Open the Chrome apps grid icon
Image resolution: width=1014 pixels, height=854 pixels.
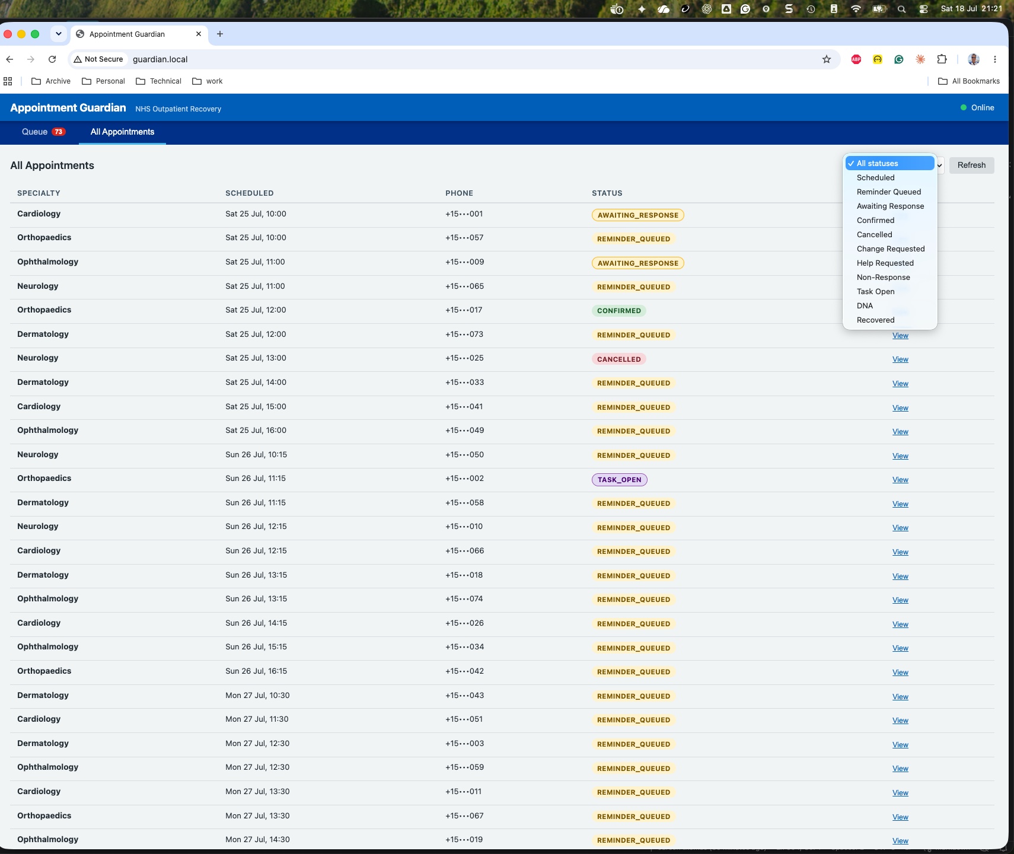click(x=8, y=81)
